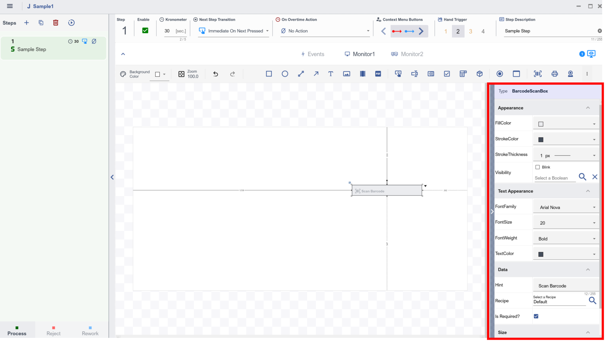Screen dimensions: 605x341
Task: Undo the last canvas action
Action: 216,74
